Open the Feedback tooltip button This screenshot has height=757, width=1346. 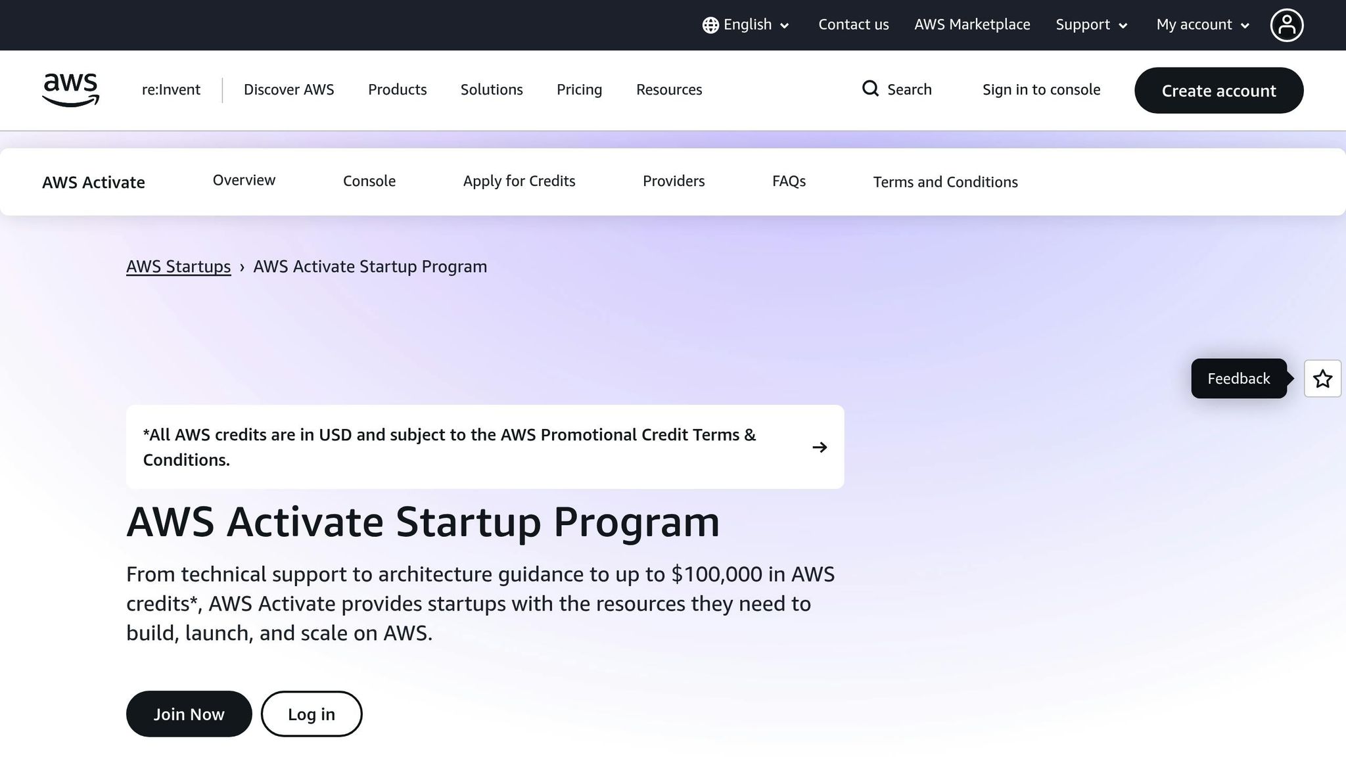click(1238, 378)
